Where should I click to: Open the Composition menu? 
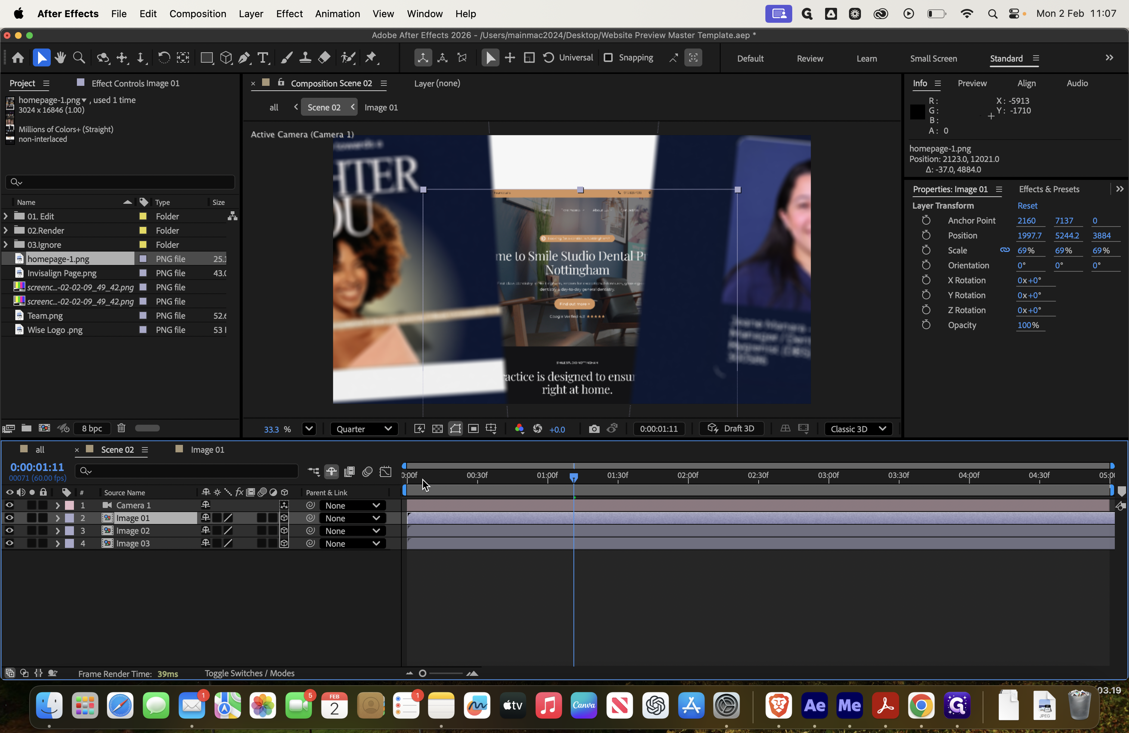pyautogui.click(x=198, y=14)
